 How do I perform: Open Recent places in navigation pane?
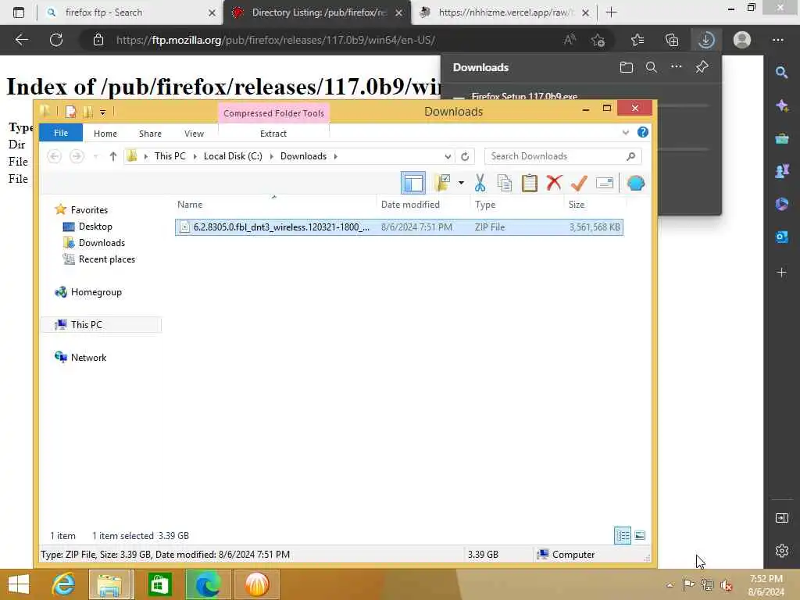[106, 259]
